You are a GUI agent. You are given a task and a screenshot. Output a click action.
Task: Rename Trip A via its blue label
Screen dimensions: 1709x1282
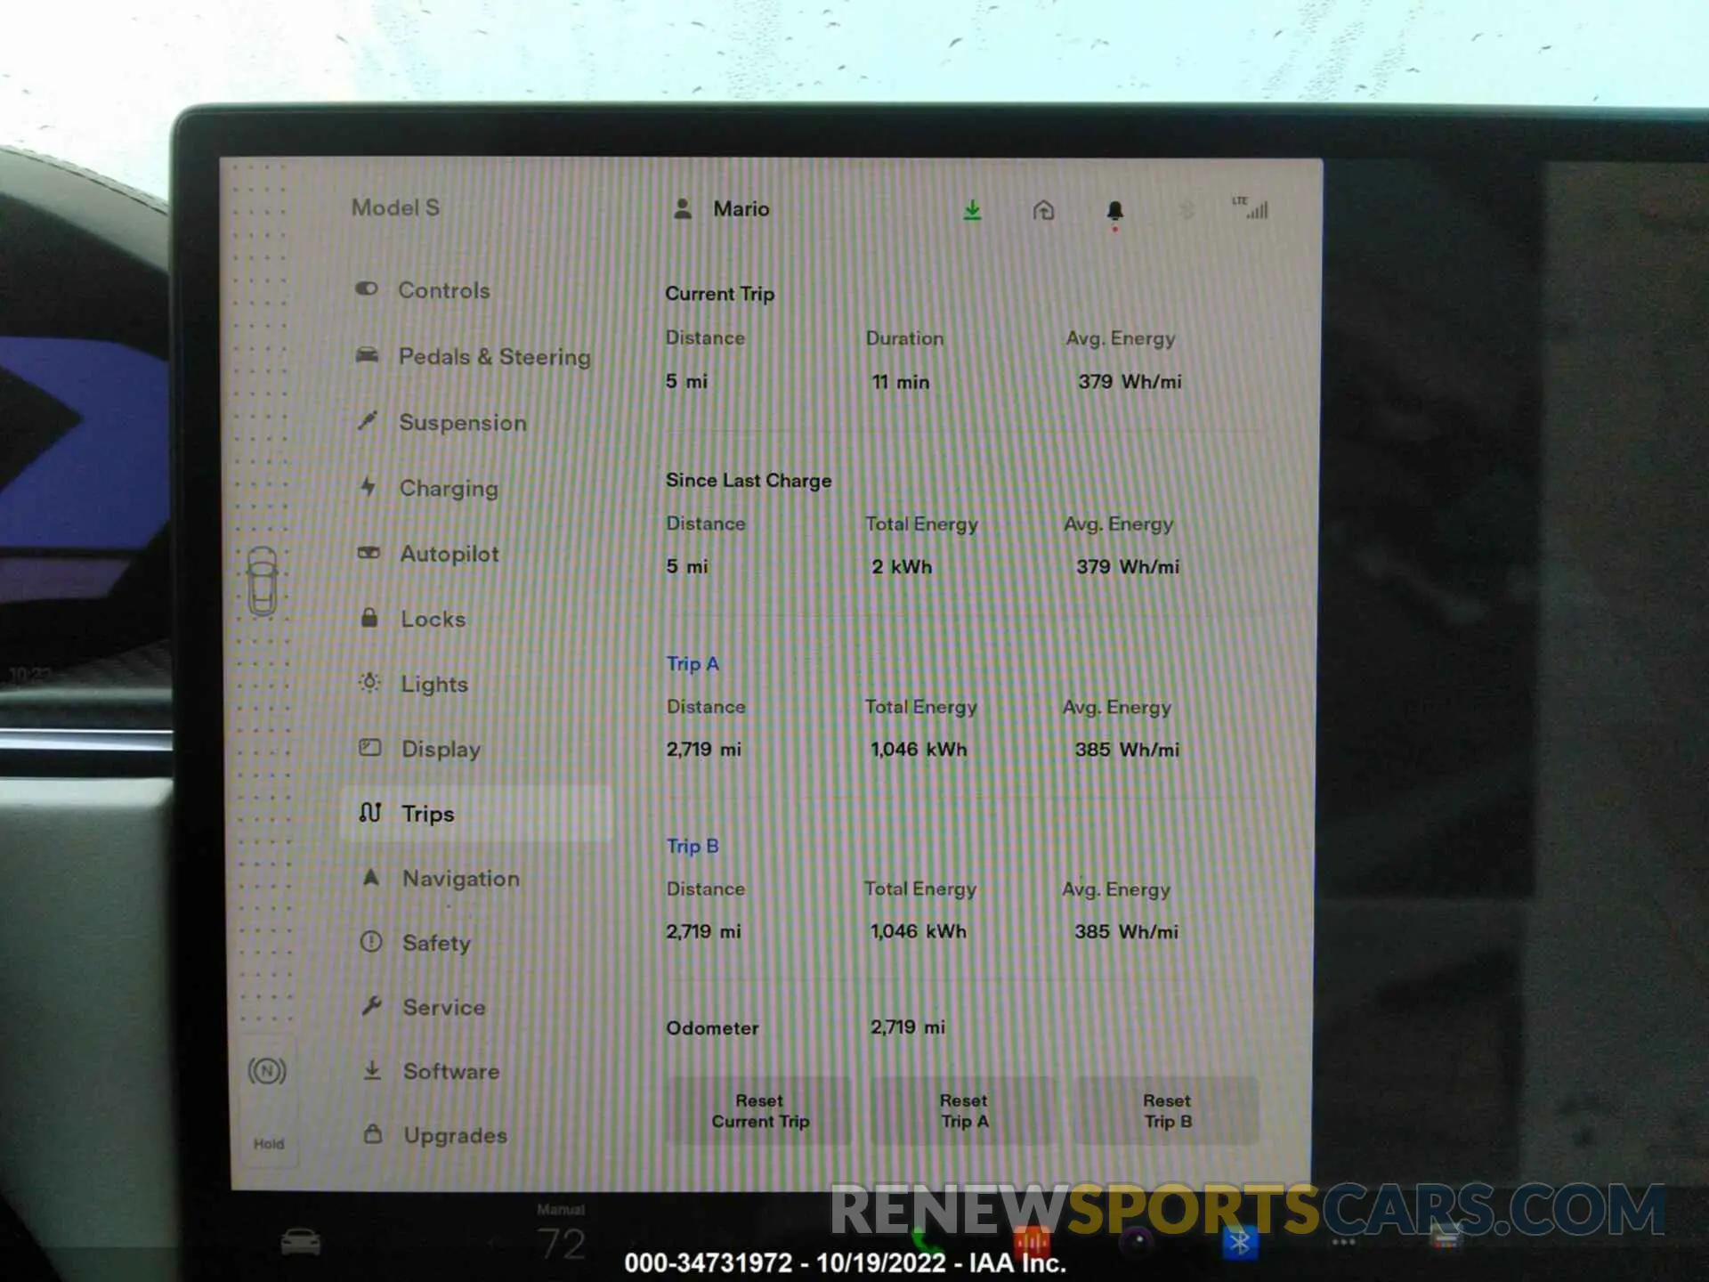click(693, 664)
